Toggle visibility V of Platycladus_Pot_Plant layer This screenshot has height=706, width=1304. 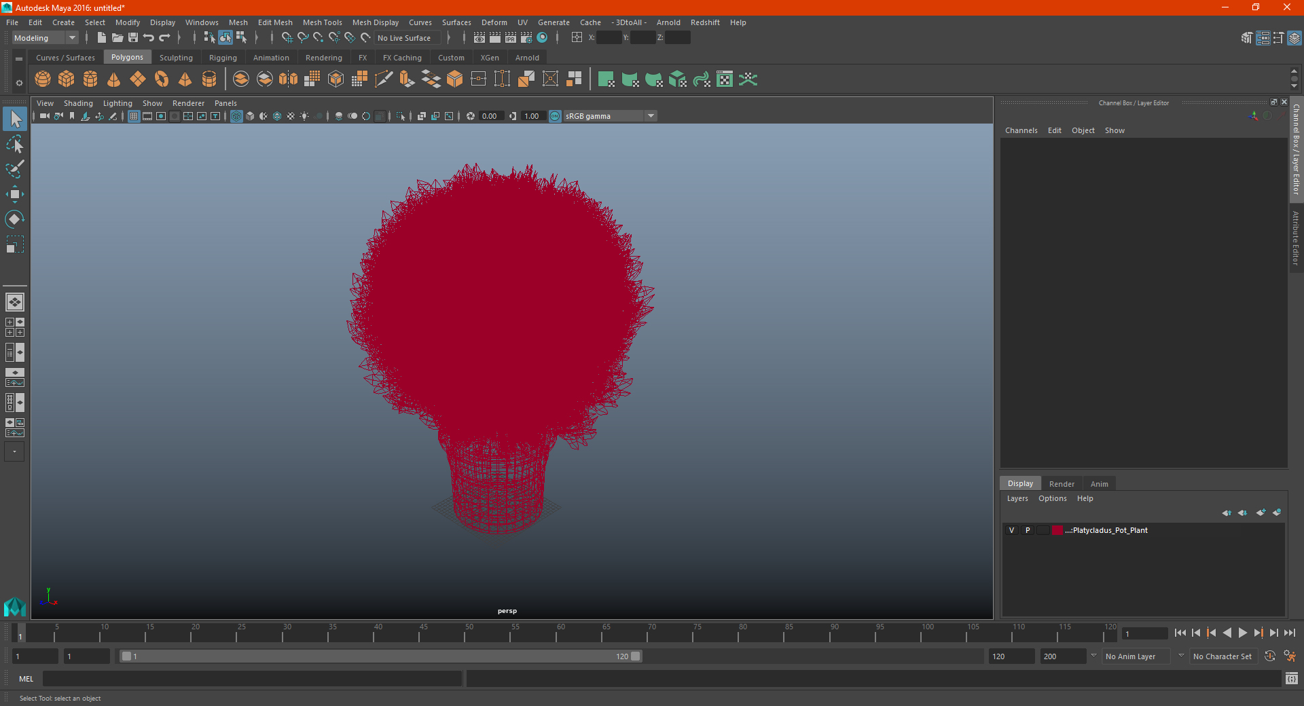point(1011,531)
